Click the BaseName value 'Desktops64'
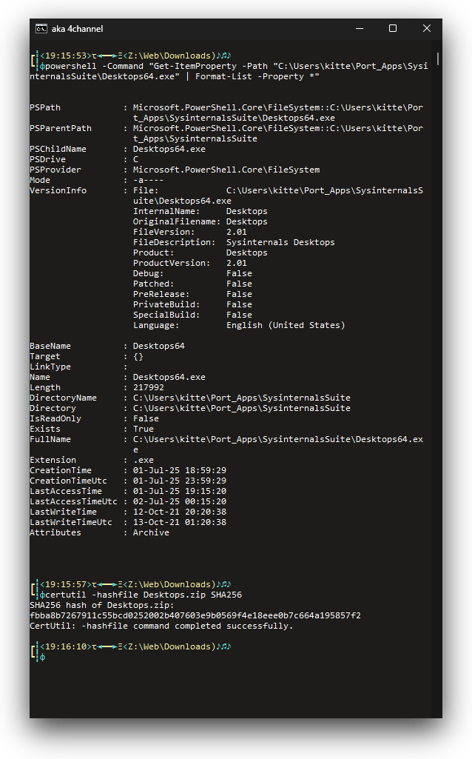The height and width of the screenshot is (759, 472). (x=158, y=346)
